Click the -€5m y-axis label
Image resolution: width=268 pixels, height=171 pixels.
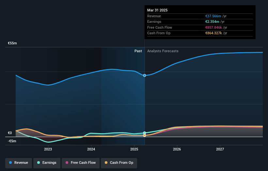point(12,141)
